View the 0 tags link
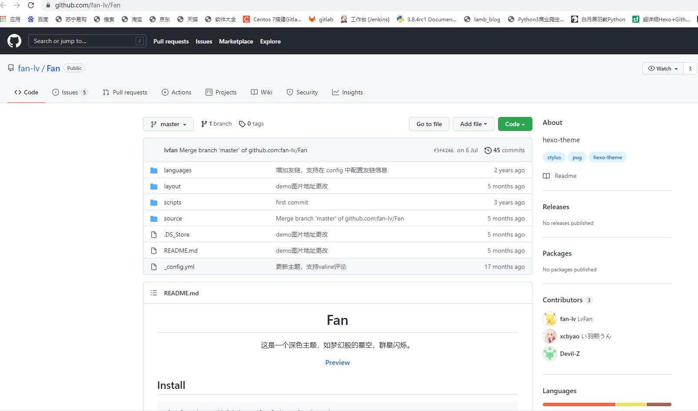Image resolution: width=698 pixels, height=411 pixels. (252, 124)
